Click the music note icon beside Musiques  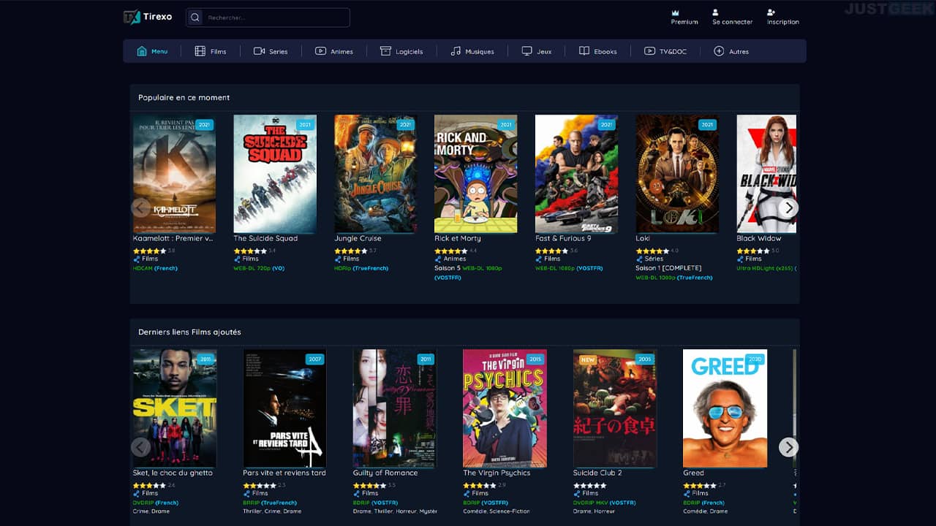[456, 51]
